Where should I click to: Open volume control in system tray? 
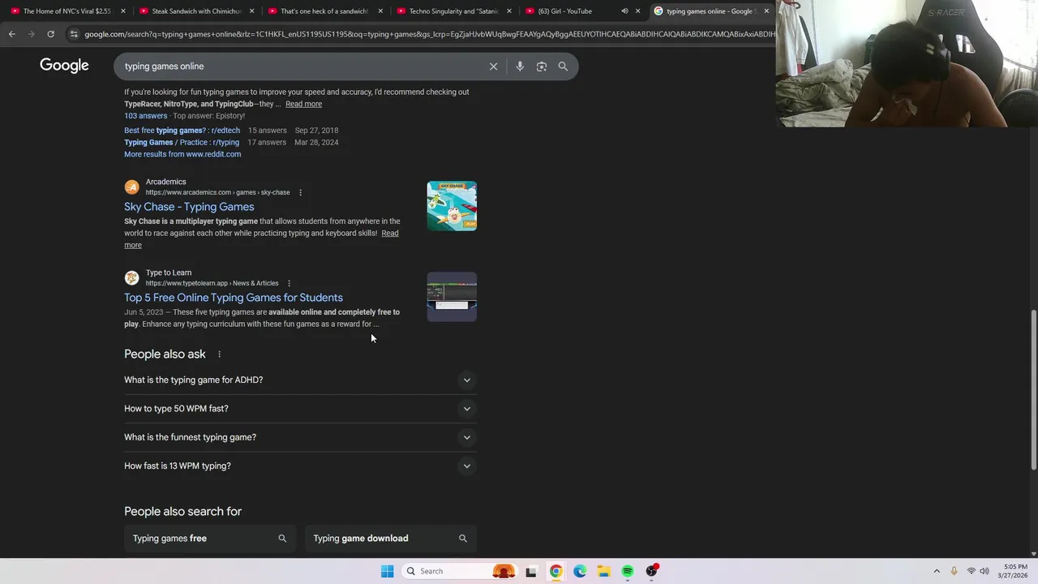[x=984, y=571]
